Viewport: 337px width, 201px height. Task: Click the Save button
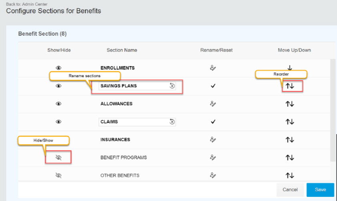coord(320,190)
